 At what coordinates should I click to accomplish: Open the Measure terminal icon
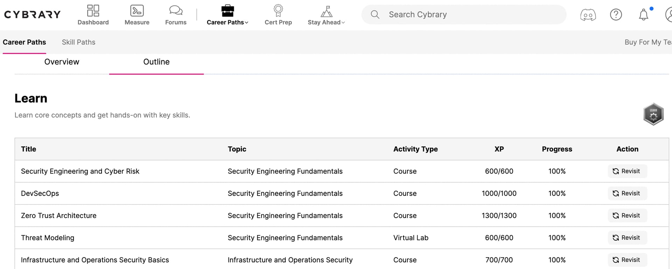(x=137, y=10)
